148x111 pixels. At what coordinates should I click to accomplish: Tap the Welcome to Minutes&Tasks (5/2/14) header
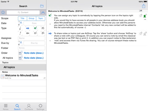[65, 11]
